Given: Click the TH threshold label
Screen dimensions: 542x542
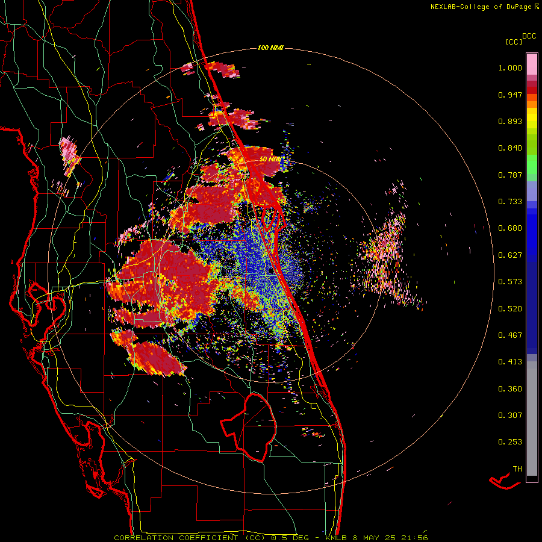Looking at the screenshot, I should (517, 469).
